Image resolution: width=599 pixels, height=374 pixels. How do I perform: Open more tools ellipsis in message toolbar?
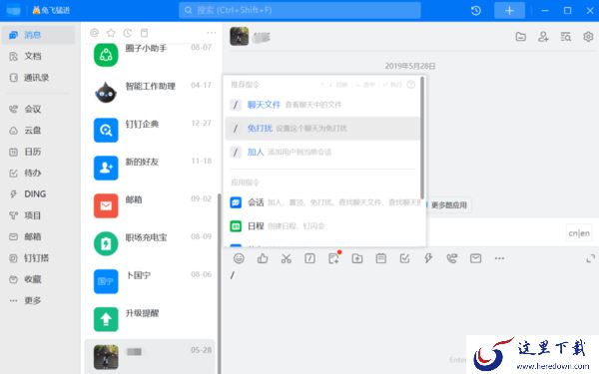point(499,258)
